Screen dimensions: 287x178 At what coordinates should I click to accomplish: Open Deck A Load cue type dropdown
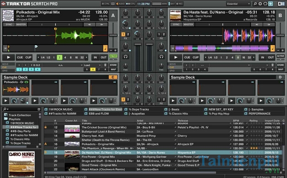[92, 65]
